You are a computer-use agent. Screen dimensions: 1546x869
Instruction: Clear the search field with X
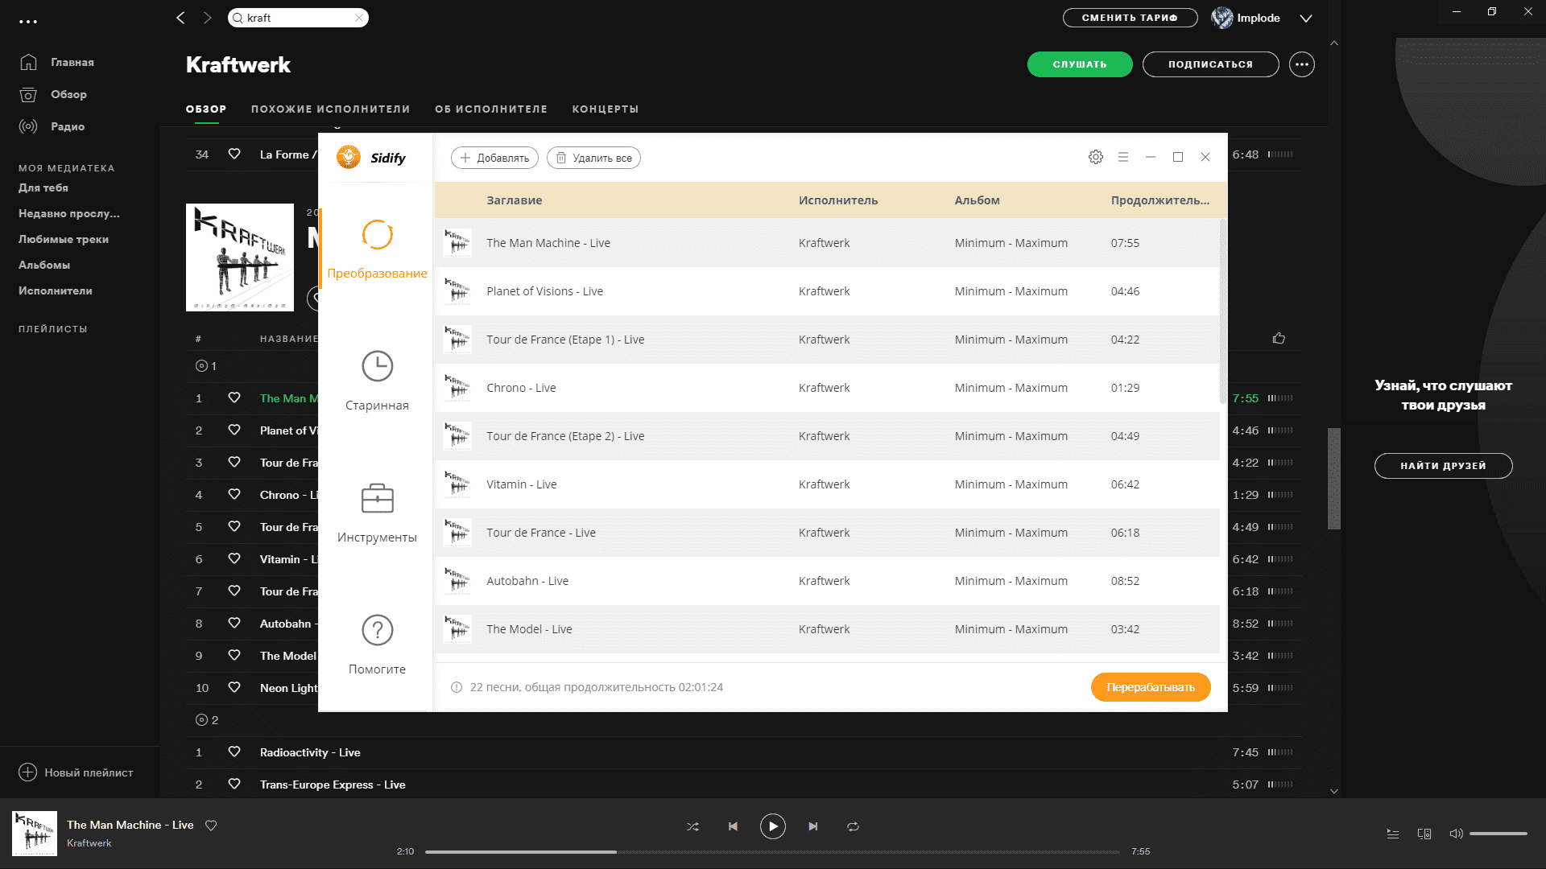click(359, 18)
